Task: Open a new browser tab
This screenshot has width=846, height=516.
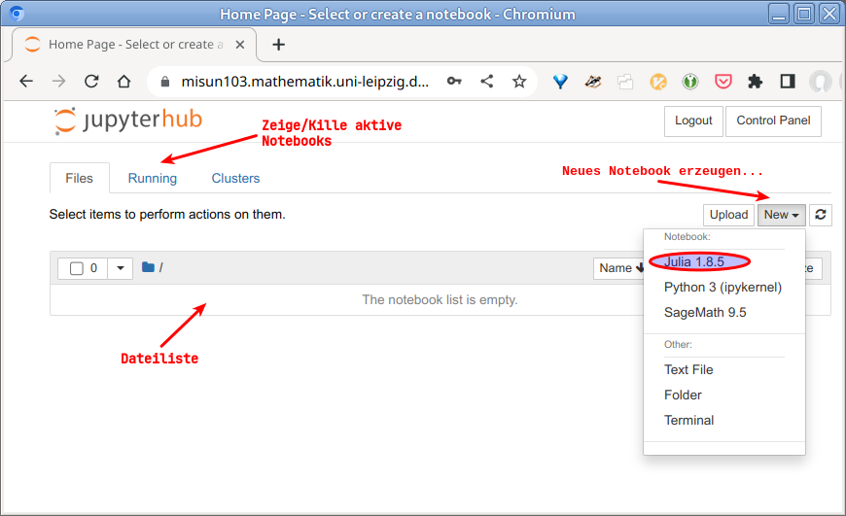Action: point(278,45)
